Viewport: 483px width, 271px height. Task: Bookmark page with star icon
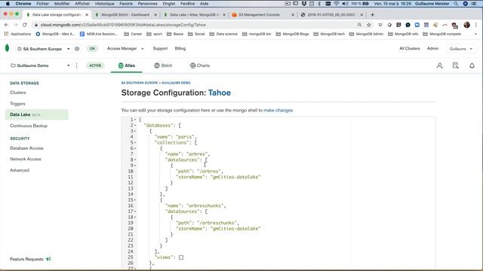369,25
